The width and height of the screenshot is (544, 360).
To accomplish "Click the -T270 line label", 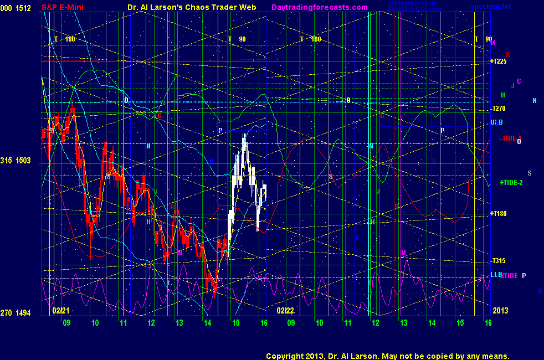I will coord(498,109).
